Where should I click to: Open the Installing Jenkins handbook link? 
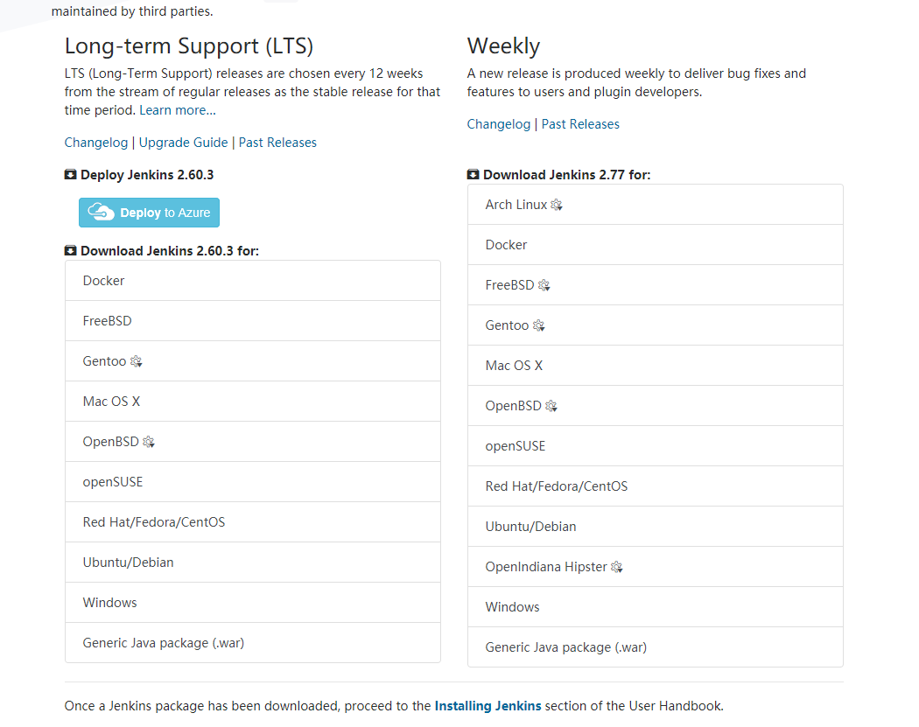click(488, 705)
